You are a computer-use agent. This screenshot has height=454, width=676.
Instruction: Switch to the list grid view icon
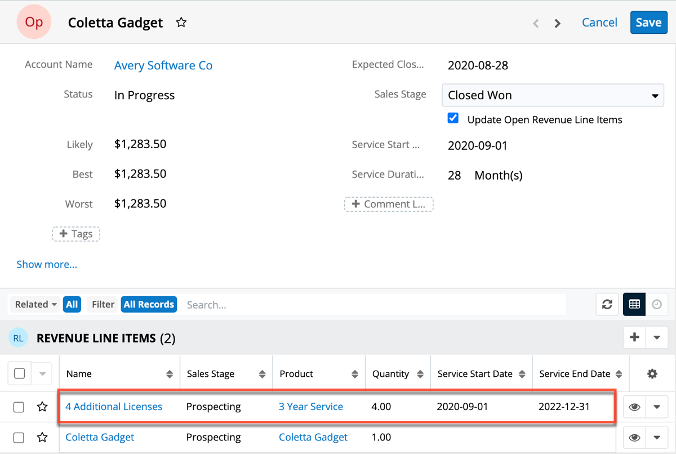tap(634, 305)
